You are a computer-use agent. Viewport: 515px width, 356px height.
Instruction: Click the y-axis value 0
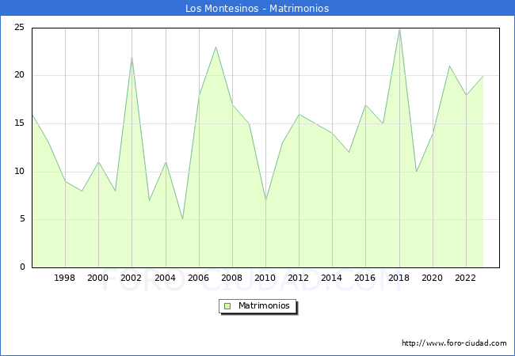click(x=22, y=267)
